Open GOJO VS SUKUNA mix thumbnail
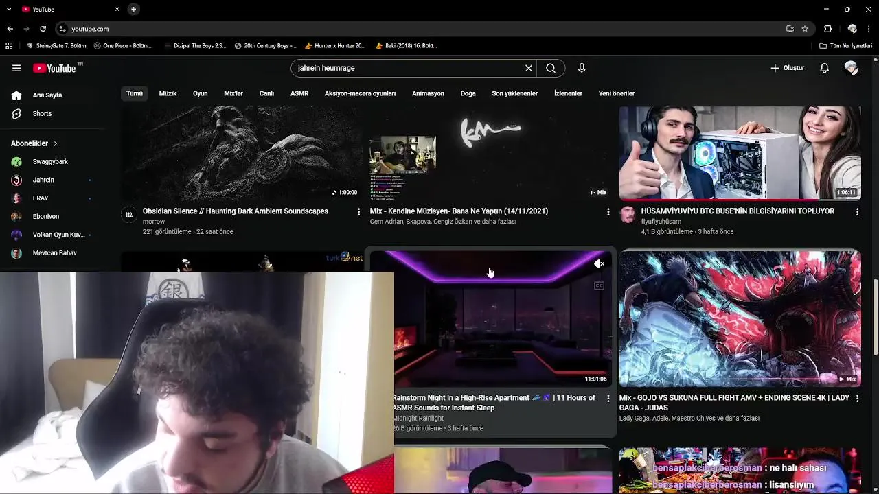 pos(740,319)
